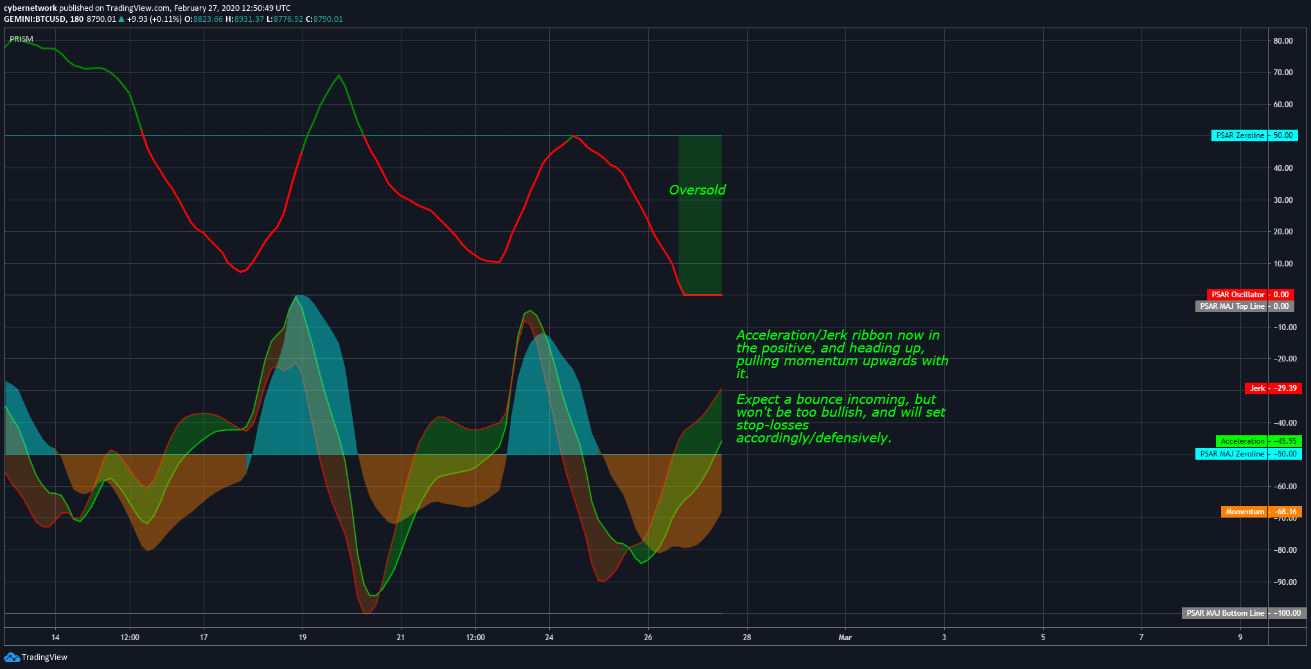This screenshot has width=1311, height=669.
Task: Click the cybernetwork author name
Action: [30, 8]
